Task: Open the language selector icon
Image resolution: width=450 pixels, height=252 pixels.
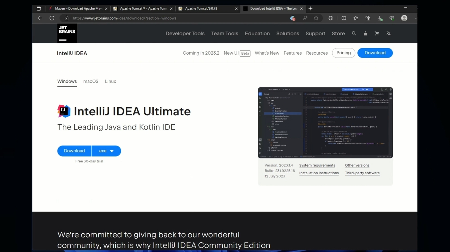Action: click(x=388, y=33)
